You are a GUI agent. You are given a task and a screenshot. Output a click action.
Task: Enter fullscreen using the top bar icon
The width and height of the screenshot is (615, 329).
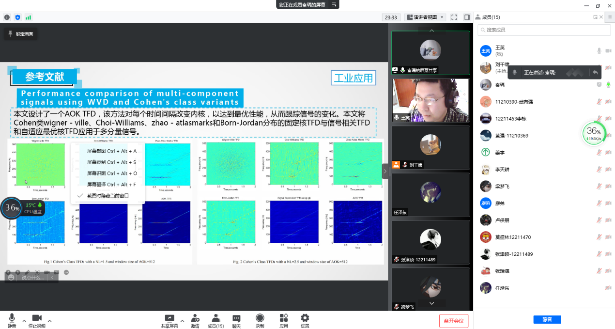tap(454, 17)
